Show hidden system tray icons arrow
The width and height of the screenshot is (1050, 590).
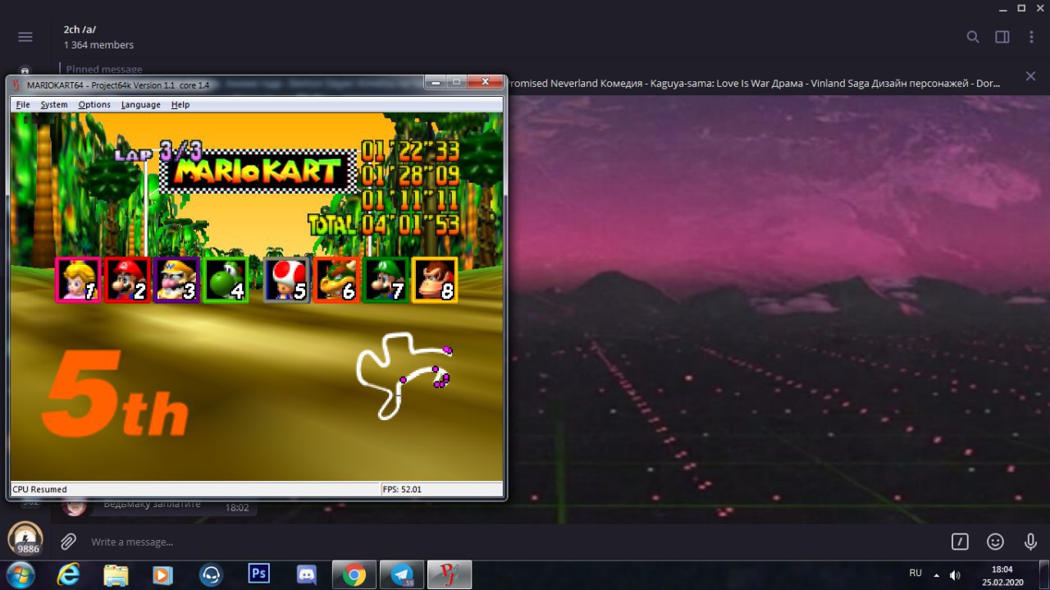[936, 574]
